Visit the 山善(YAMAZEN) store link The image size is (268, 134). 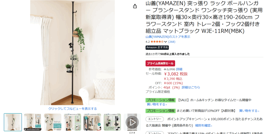[x=168, y=37]
